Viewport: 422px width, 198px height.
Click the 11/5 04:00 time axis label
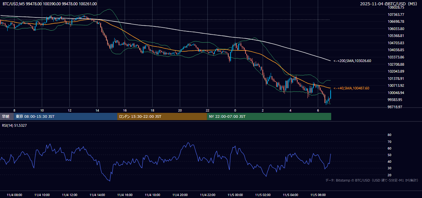[x=290, y=195]
